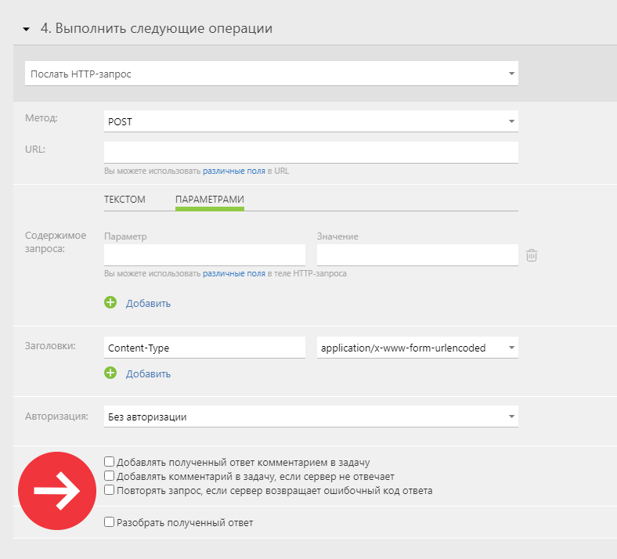Click "различные поля" link for HTTP request body
Image resolution: width=617 pixels, height=559 pixels.
coord(234,273)
